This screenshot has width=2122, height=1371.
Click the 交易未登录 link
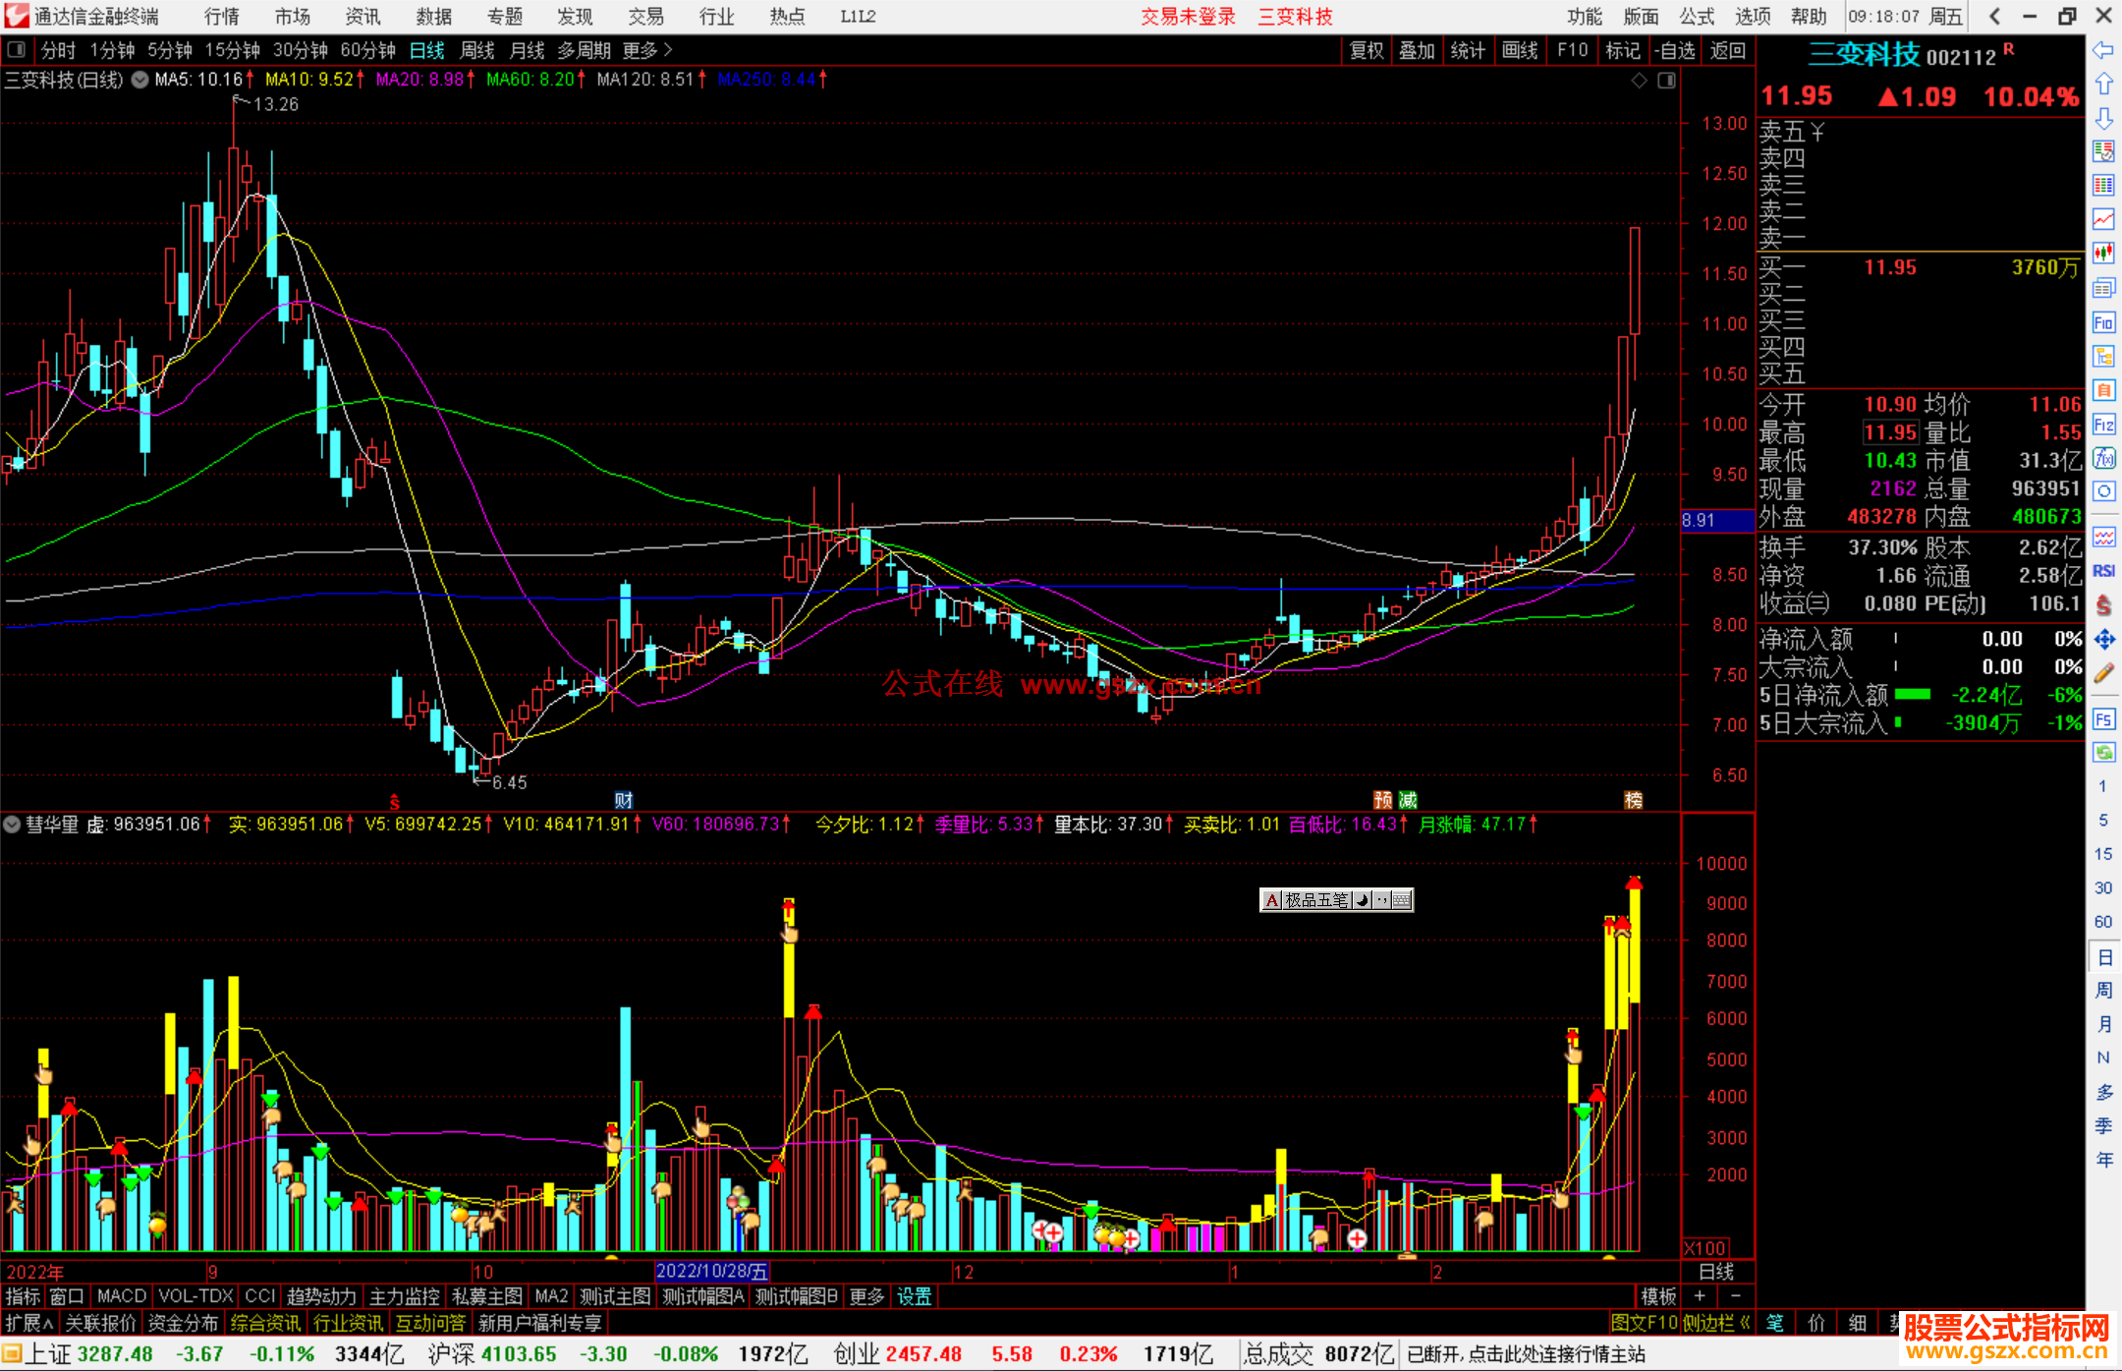coord(1187,17)
